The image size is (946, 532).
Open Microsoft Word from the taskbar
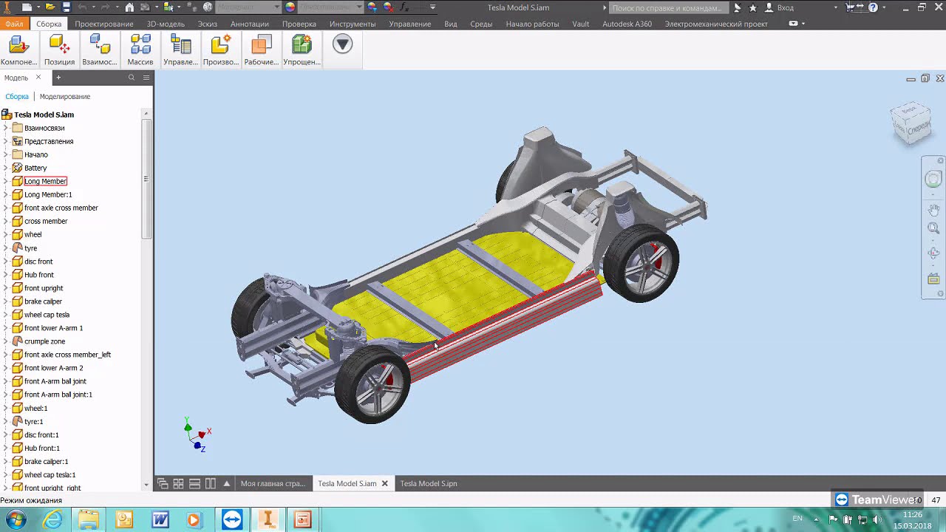coord(160,519)
